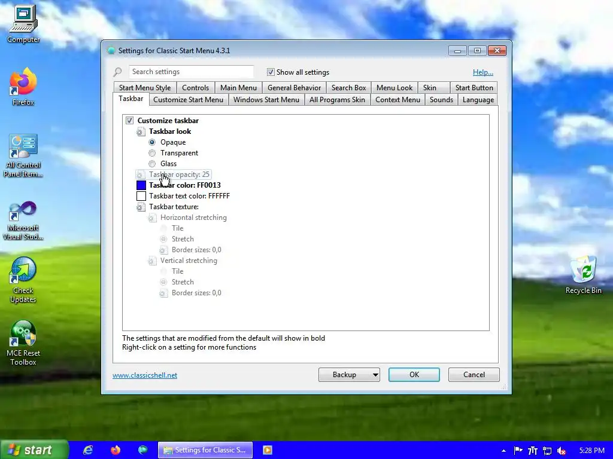Open the General Behavior tab
This screenshot has height=459, width=613.
[294, 88]
